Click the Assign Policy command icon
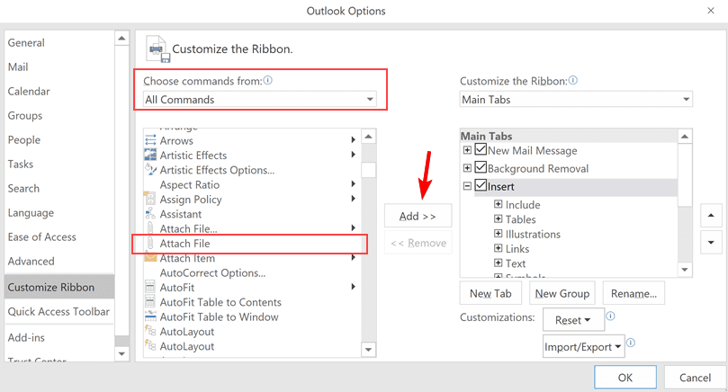This screenshot has width=728, height=392. coord(150,199)
